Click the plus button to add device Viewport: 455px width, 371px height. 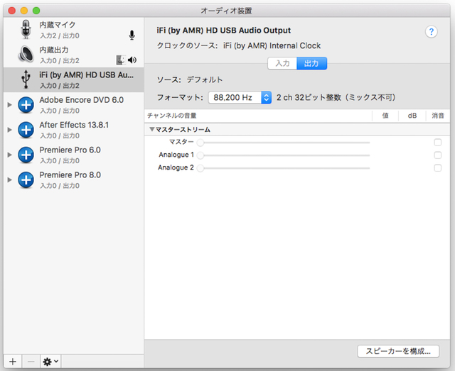(x=12, y=361)
